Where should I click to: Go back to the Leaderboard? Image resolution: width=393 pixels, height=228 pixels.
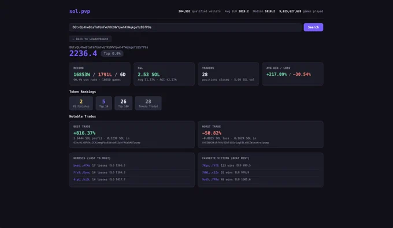click(90, 39)
